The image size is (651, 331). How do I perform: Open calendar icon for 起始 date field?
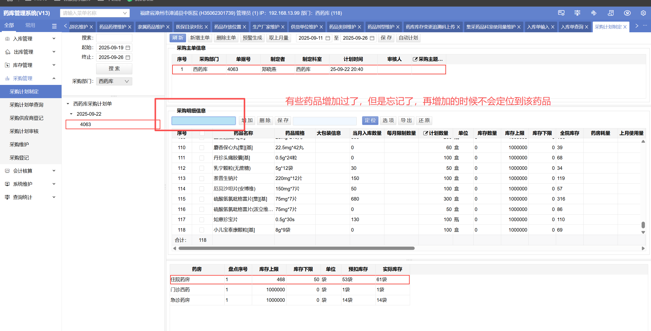[x=128, y=48]
